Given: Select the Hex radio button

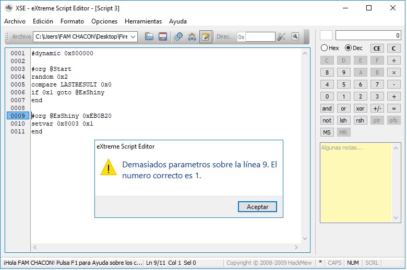Looking at the screenshot, I should (x=325, y=48).
